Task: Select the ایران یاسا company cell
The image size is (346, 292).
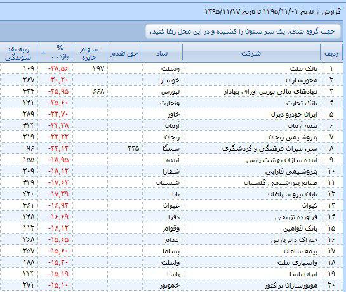Action: (x=252, y=274)
